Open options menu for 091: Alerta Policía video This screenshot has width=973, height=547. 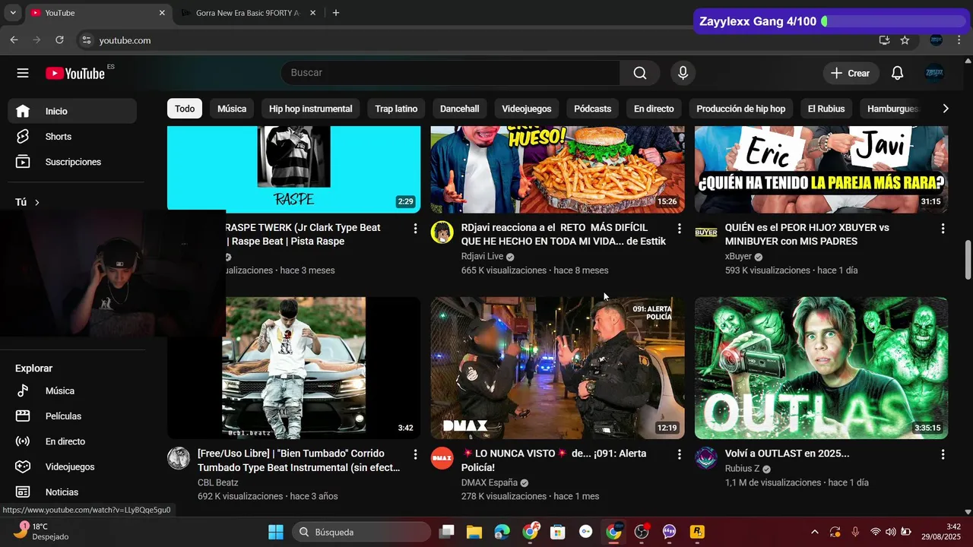point(679,454)
